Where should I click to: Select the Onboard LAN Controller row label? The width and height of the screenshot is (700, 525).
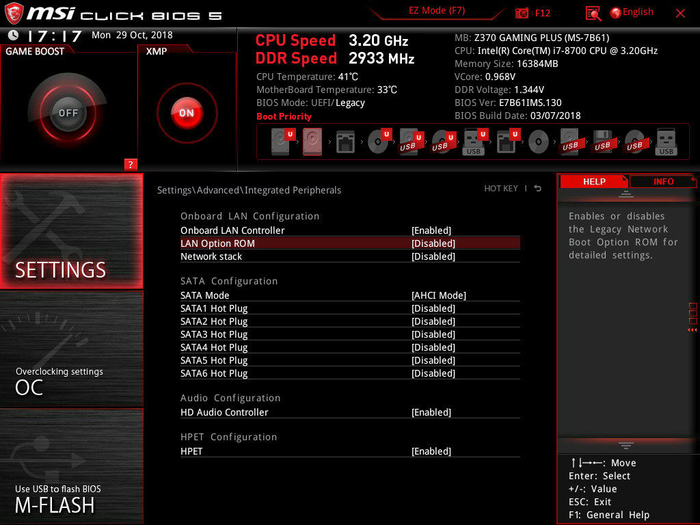(232, 230)
